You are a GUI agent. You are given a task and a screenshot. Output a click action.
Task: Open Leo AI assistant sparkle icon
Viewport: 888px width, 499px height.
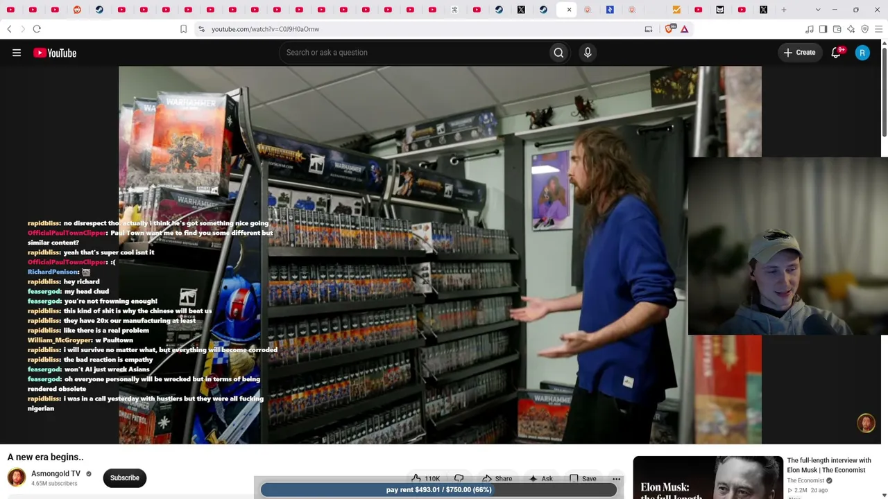point(851,29)
